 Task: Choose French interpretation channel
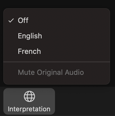pos(57,51)
